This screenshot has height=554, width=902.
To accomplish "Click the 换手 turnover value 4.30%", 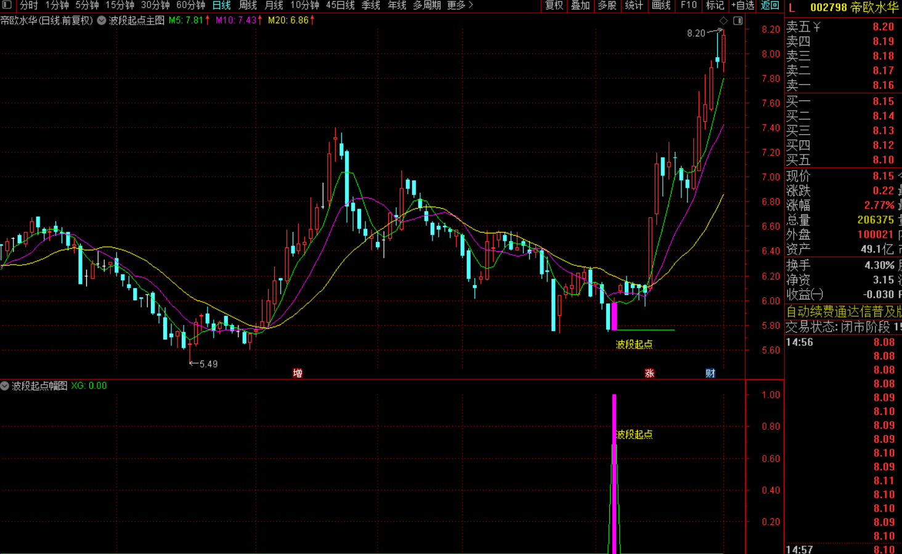I will click(879, 265).
